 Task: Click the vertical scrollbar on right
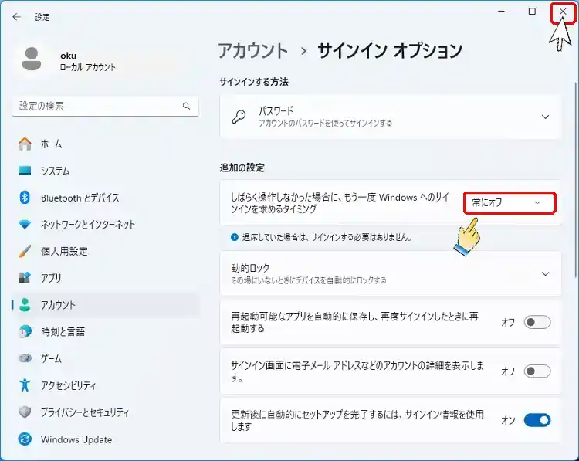(575, 180)
